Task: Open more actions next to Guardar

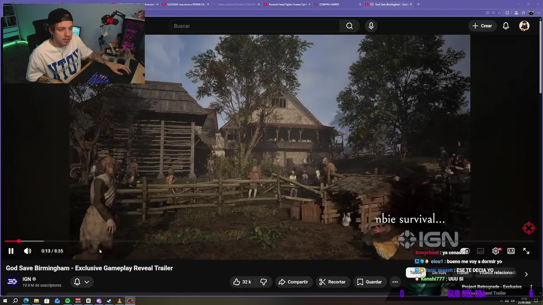Action: tap(395, 282)
